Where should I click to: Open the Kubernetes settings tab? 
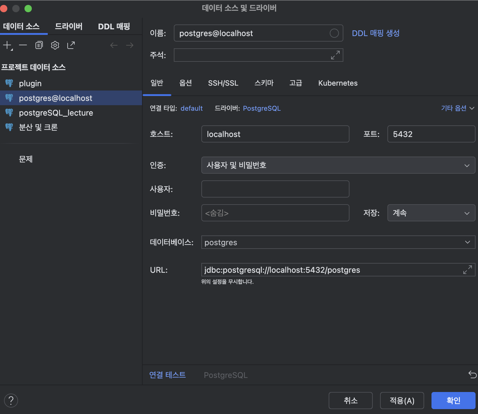point(338,83)
